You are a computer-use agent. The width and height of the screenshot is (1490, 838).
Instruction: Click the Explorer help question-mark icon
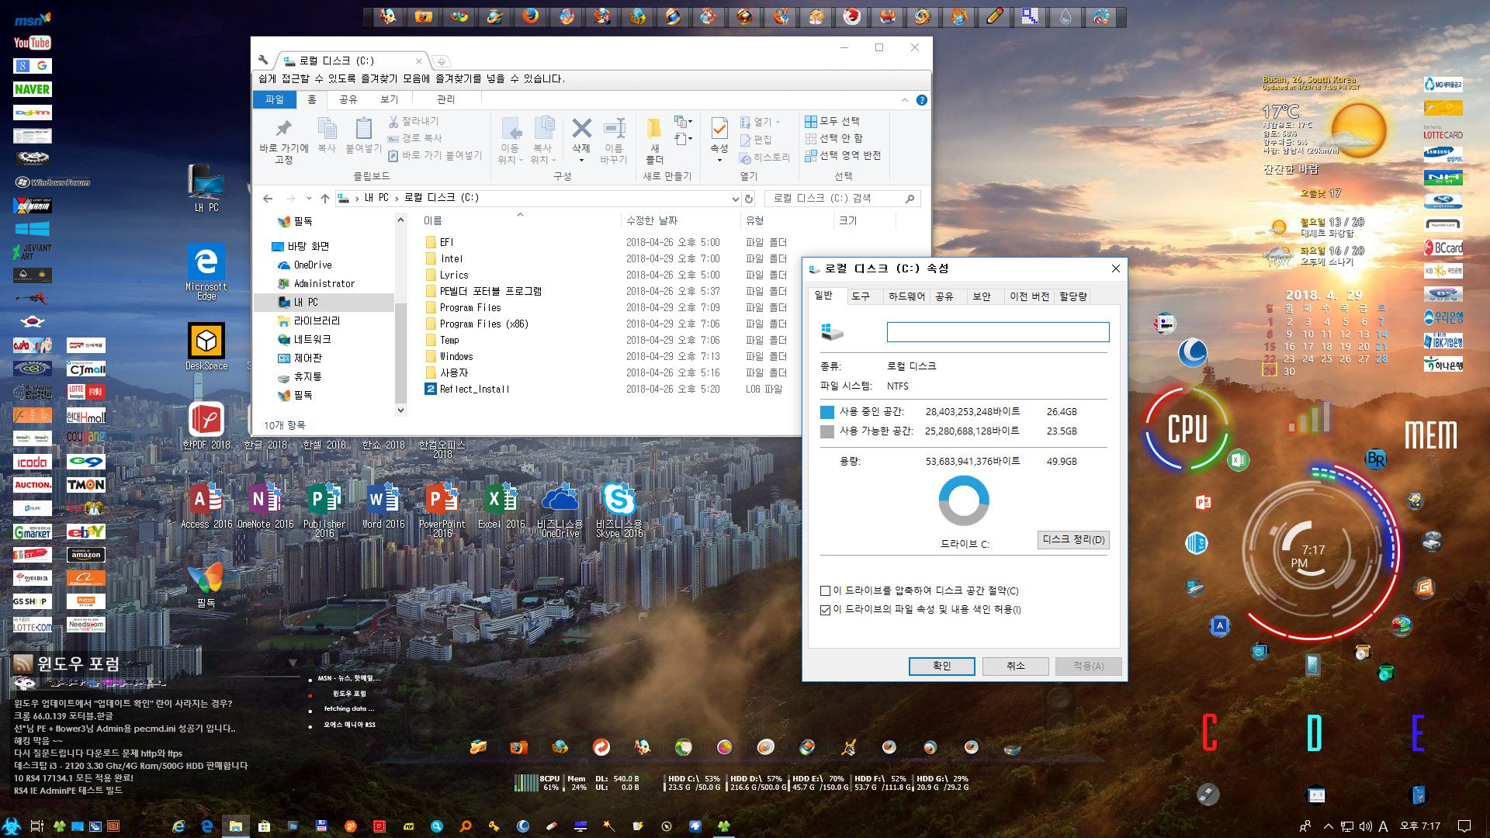[x=922, y=100]
